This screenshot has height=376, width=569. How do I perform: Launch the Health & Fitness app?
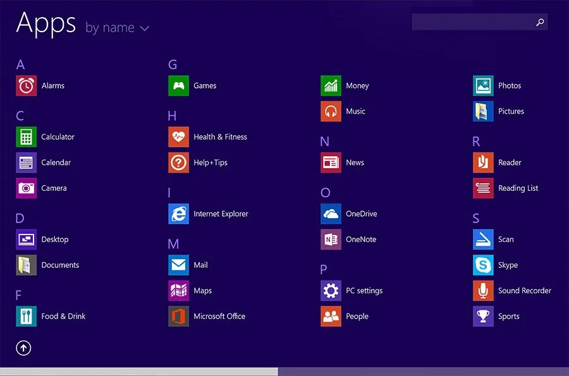click(x=178, y=136)
